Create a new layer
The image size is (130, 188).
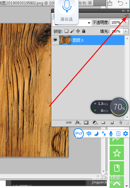point(112,122)
